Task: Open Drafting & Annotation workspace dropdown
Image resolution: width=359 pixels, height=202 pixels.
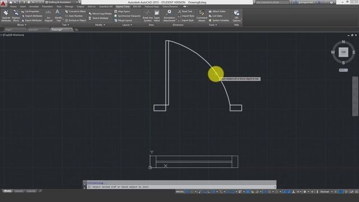Action: point(61,2)
